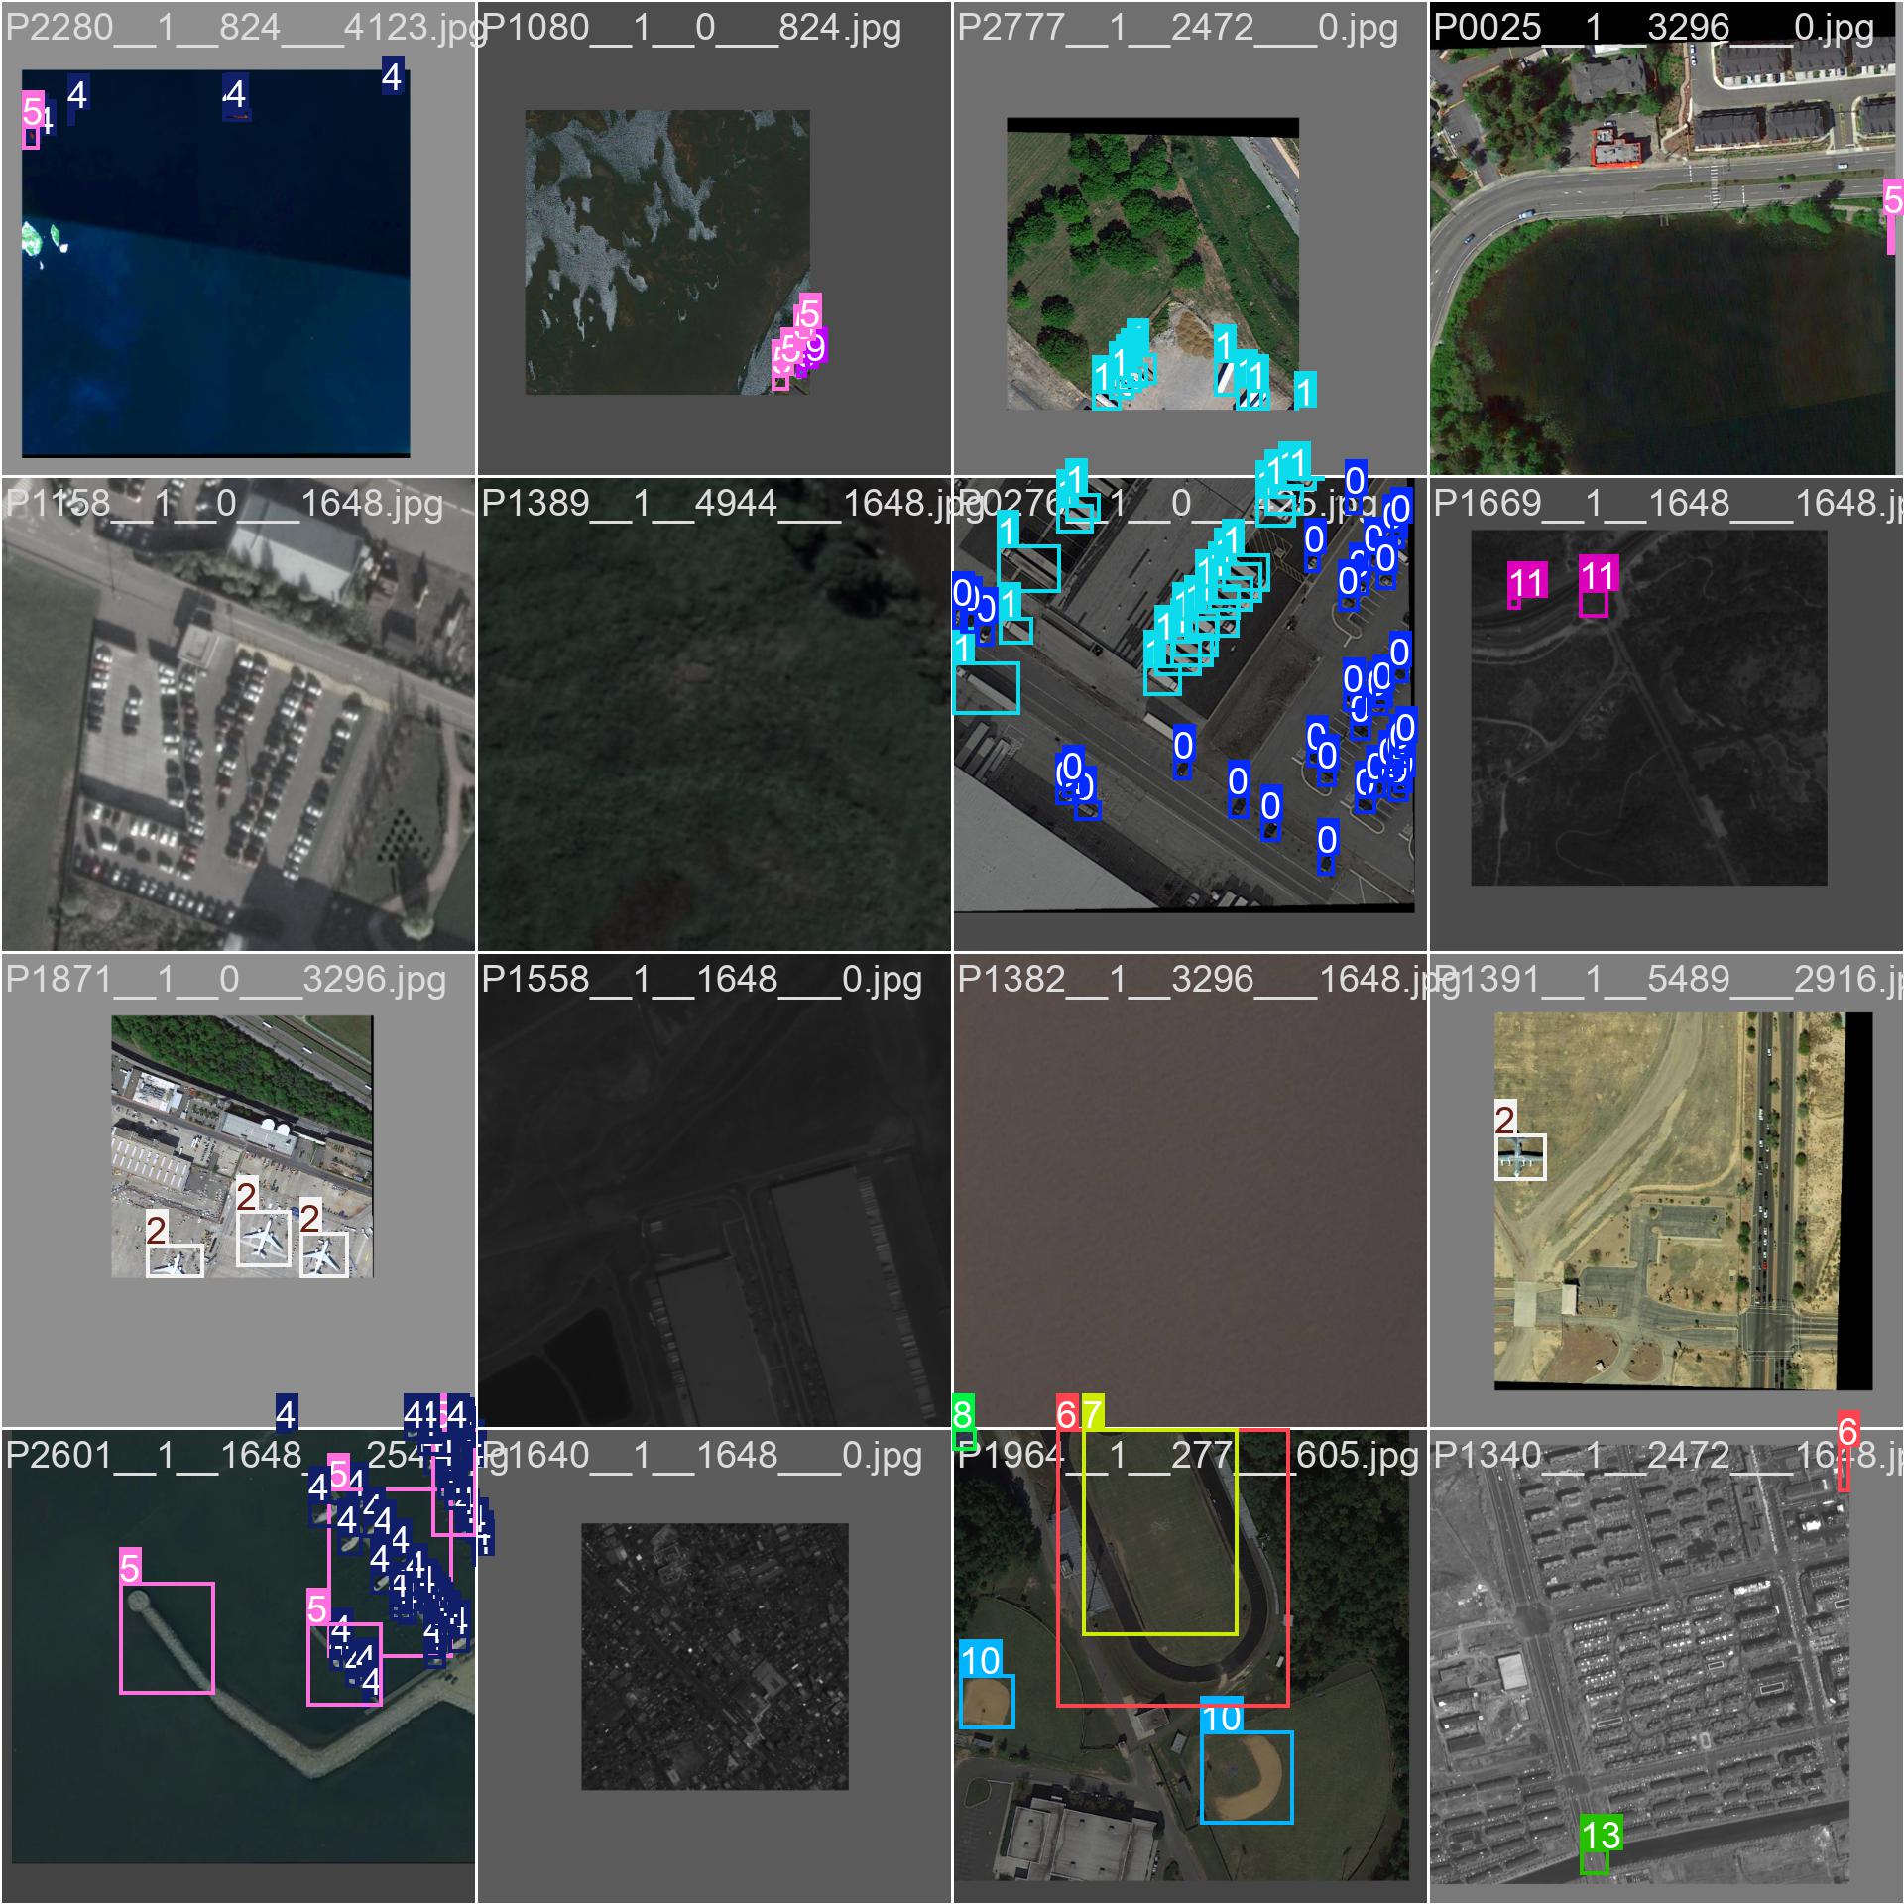
Task: Click yellow box labeled 7 on field
Action: point(1159,1532)
